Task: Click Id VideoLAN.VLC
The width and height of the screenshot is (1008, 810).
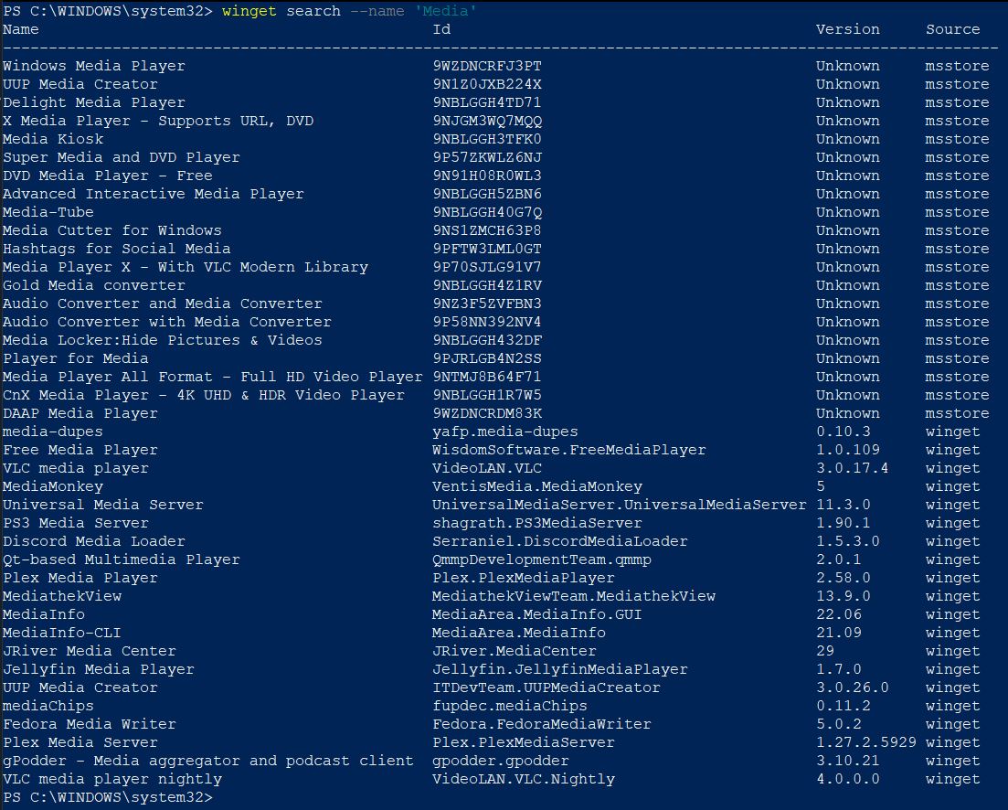Action: pyautogui.click(x=487, y=469)
